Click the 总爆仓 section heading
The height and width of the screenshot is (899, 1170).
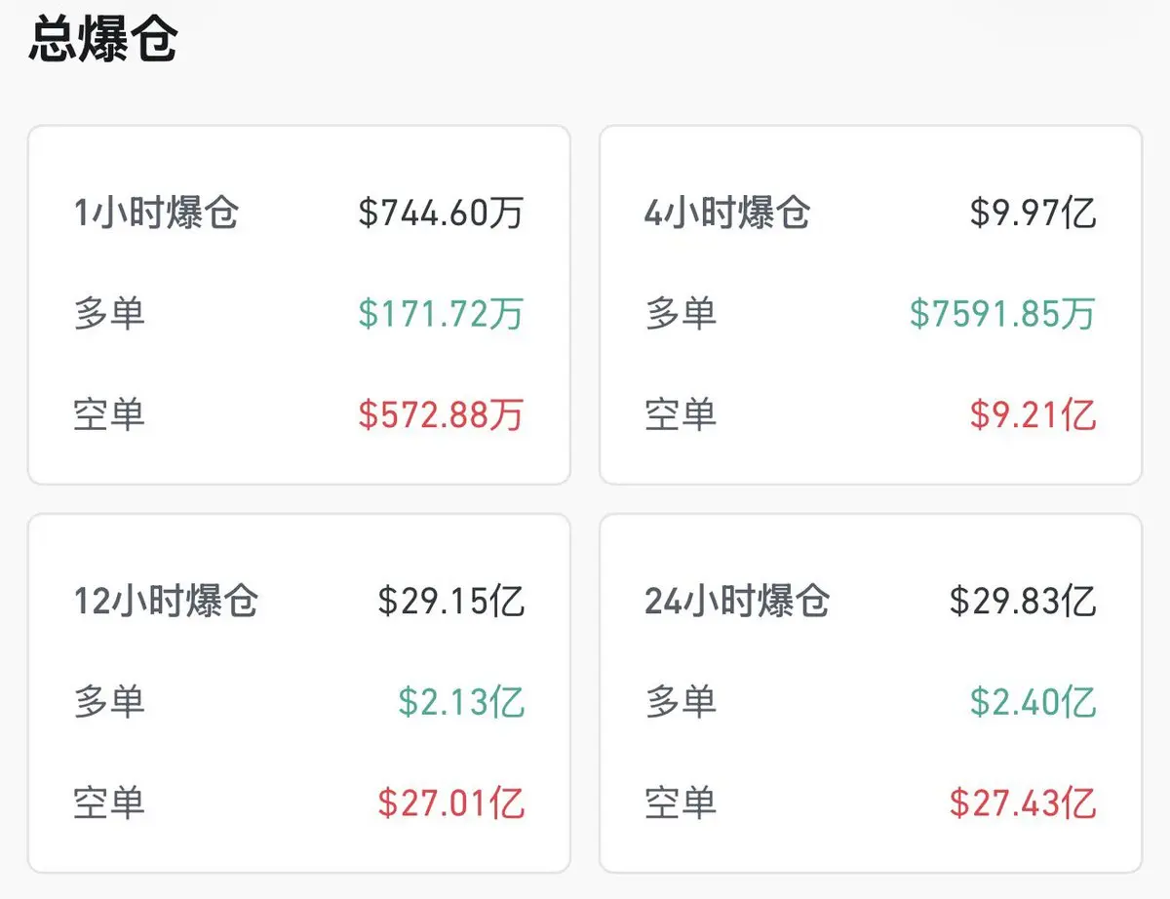[103, 39]
